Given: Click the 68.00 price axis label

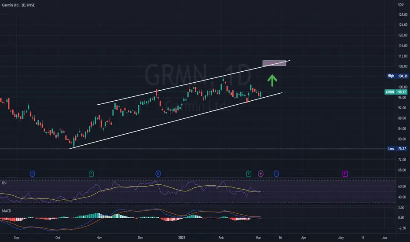Looking at the screenshot, I should (402, 170).
